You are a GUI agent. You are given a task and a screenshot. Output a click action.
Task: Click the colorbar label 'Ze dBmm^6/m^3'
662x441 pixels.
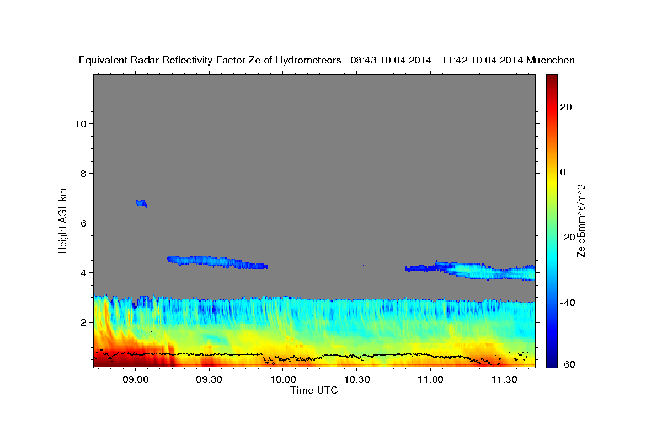pyautogui.click(x=581, y=220)
